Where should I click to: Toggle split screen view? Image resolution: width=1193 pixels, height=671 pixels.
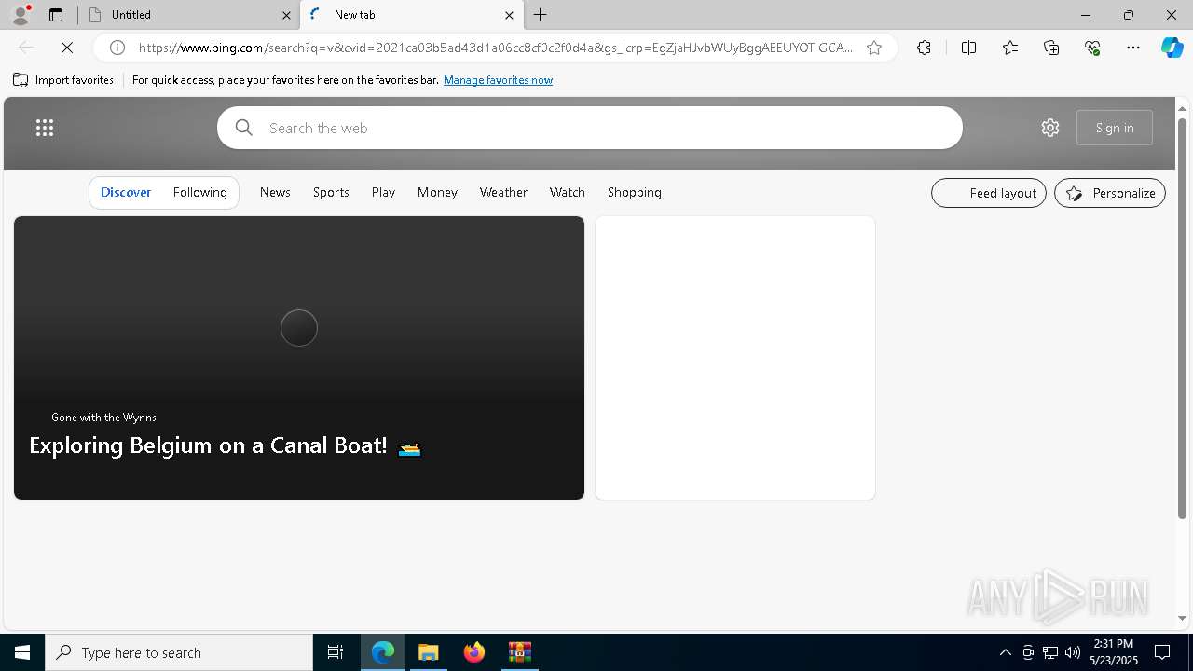click(x=968, y=48)
